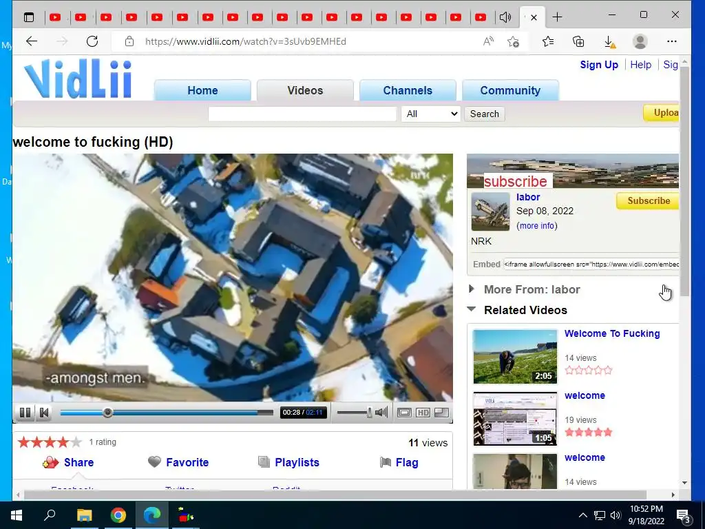
Task: Add this page to favorites star icon
Action: [513, 41]
